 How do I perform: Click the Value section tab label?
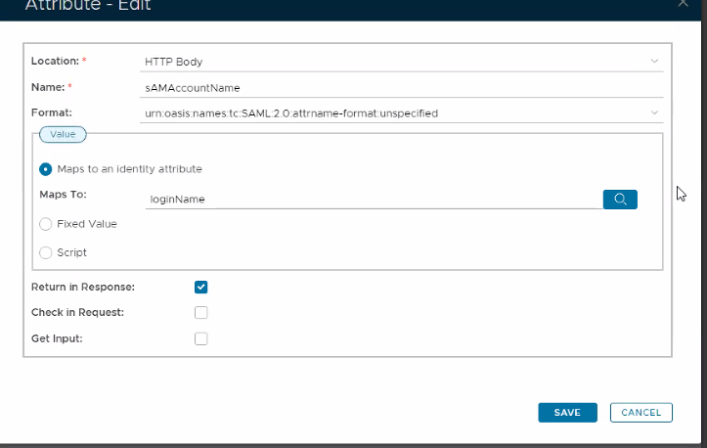62,135
